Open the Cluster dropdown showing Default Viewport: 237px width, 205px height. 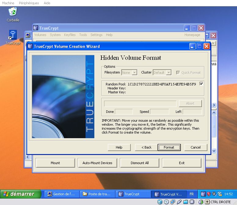tap(162, 73)
